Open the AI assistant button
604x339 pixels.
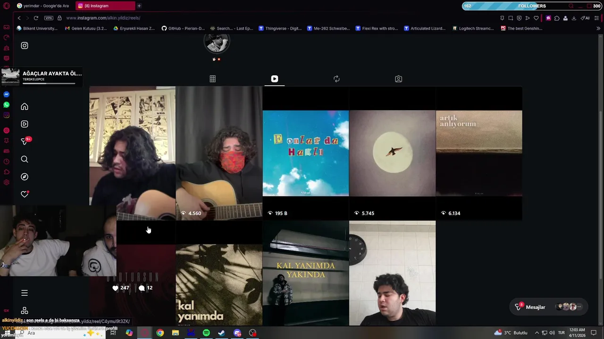[585, 18]
